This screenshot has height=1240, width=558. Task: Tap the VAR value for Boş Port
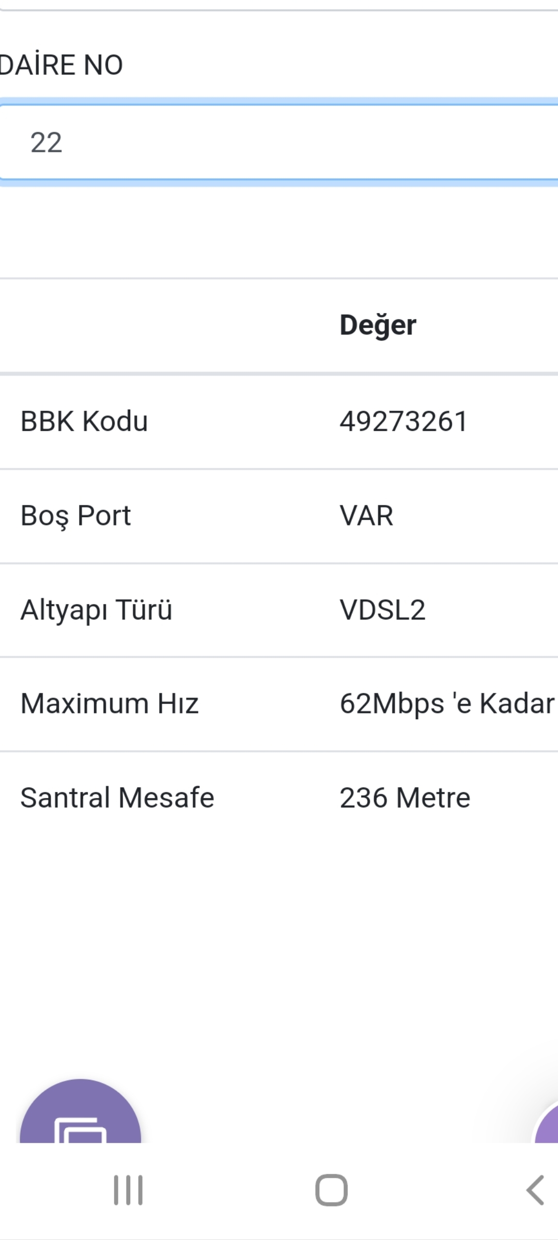(366, 516)
